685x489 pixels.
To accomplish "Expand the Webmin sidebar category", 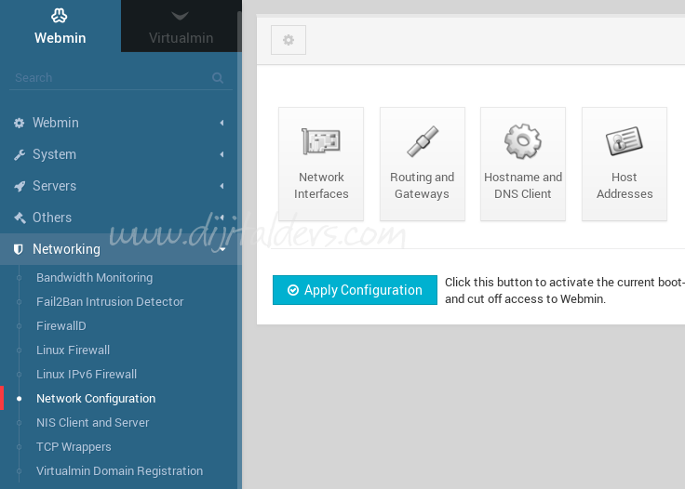I will (x=56, y=123).
